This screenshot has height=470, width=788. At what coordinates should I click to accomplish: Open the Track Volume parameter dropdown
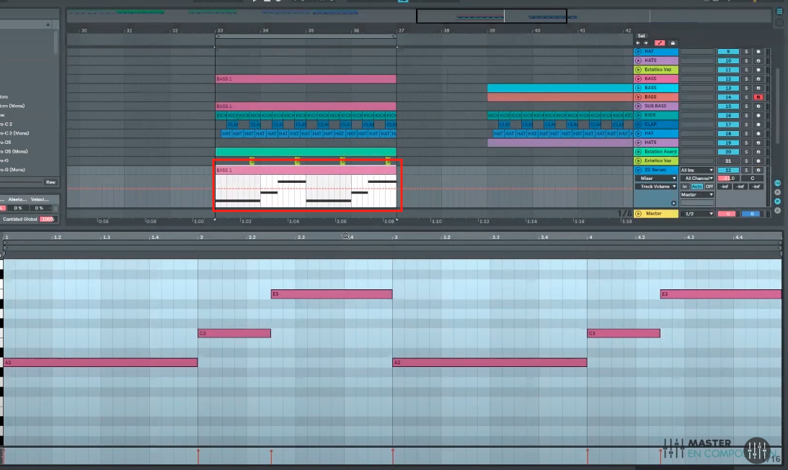(x=656, y=186)
